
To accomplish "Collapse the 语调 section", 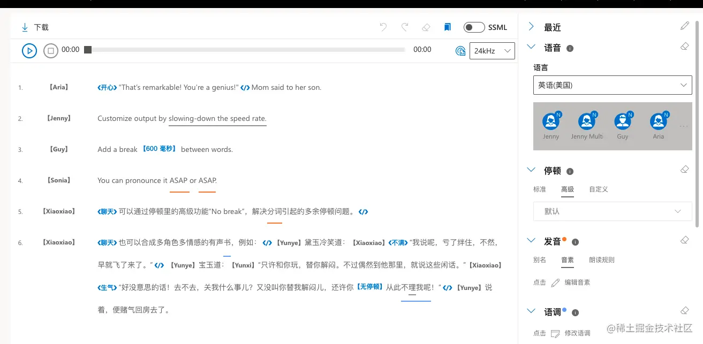I will pos(531,311).
